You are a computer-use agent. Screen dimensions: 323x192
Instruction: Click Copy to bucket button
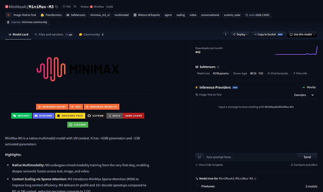click(x=268, y=35)
